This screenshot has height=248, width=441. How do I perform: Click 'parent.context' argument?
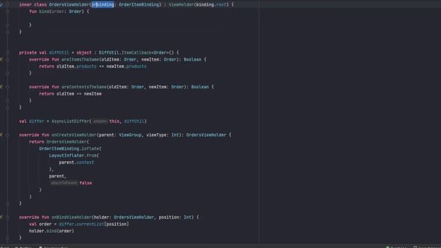pyautogui.click(x=76, y=163)
